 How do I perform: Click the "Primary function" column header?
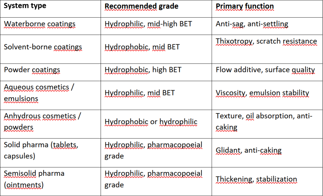pyautogui.click(x=245, y=6)
